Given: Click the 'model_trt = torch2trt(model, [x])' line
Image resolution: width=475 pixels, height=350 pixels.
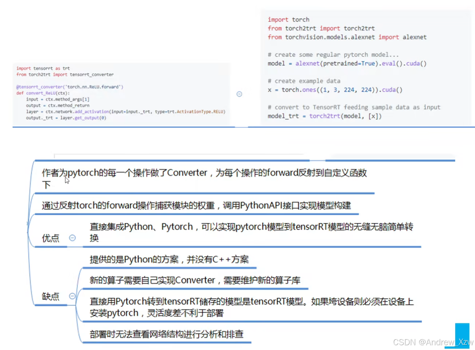Looking at the screenshot, I should 325,116.
